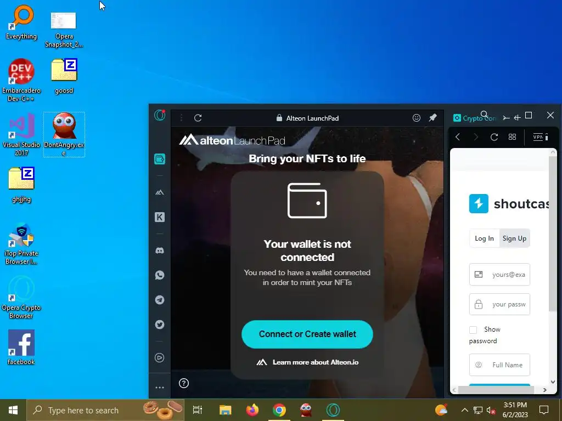Open the notification center
This screenshot has height=421, width=562.
pos(544,410)
